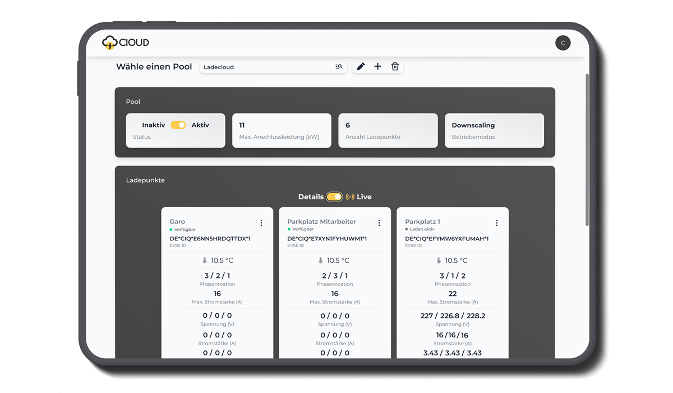Click the Ladepunkte section heading
The image size is (673, 393).
(145, 180)
